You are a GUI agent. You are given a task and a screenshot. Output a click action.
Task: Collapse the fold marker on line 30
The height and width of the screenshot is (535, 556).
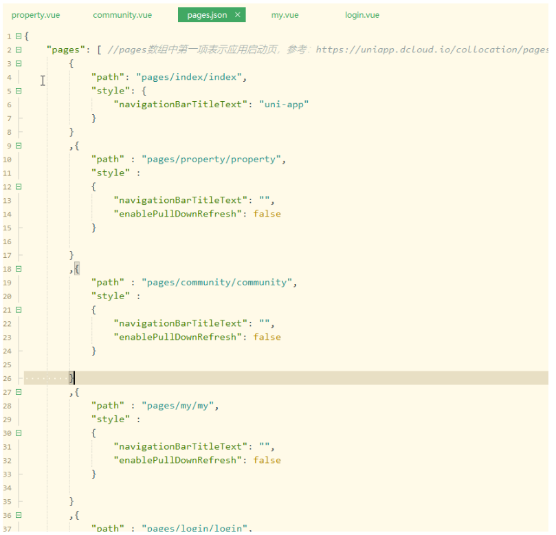pos(19,433)
